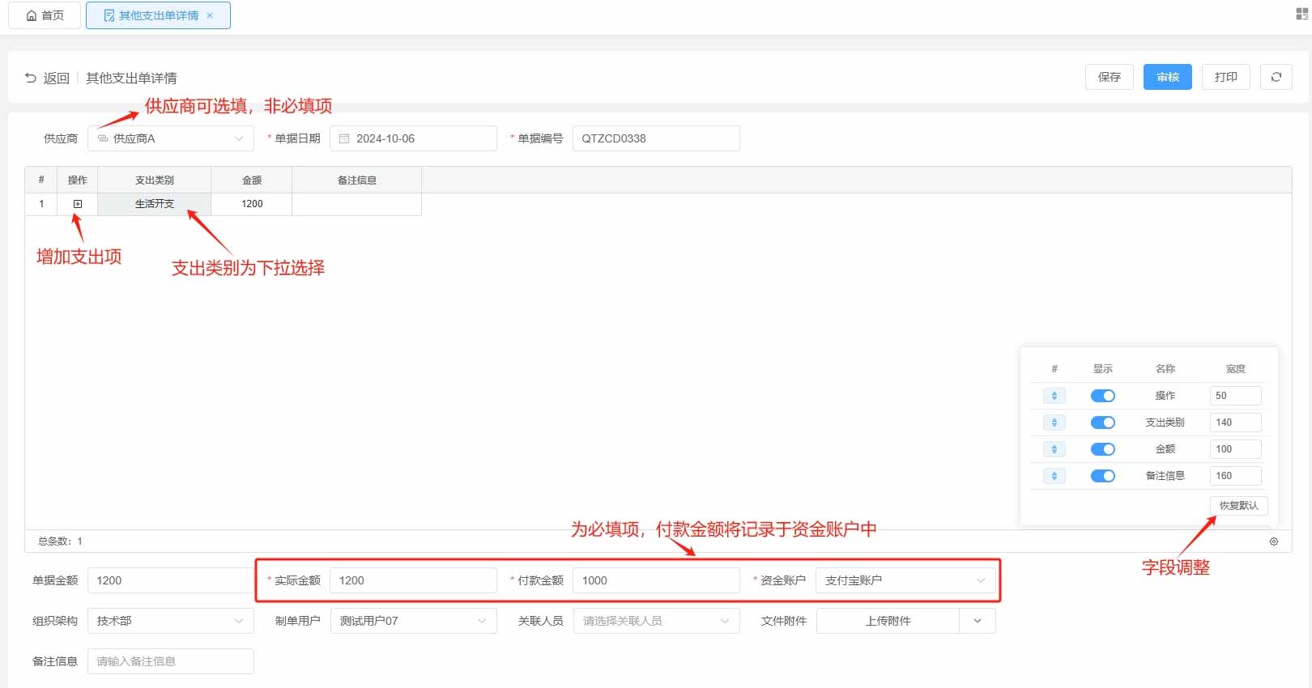Toggle display of 操作 column
This screenshot has width=1312, height=688.
click(1102, 396)
